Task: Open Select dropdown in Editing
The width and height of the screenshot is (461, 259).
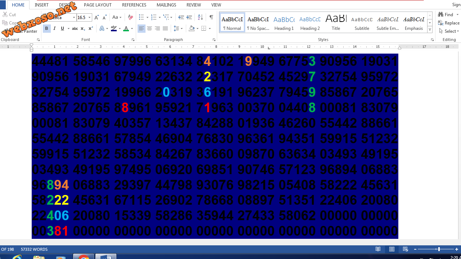Action: click(449, 31)
